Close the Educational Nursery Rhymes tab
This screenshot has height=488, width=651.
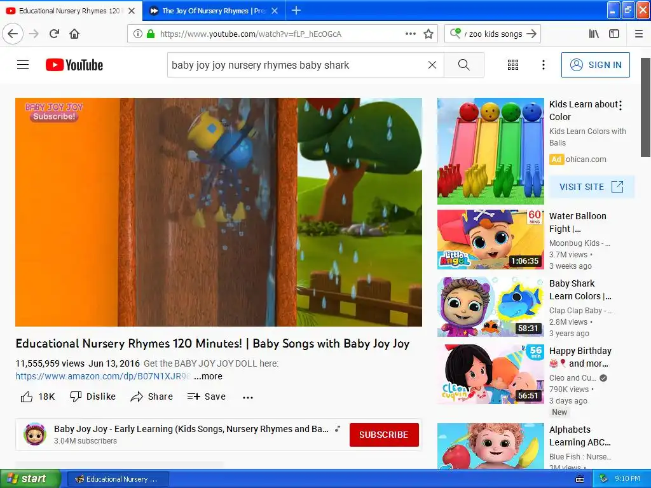point(132,11)
